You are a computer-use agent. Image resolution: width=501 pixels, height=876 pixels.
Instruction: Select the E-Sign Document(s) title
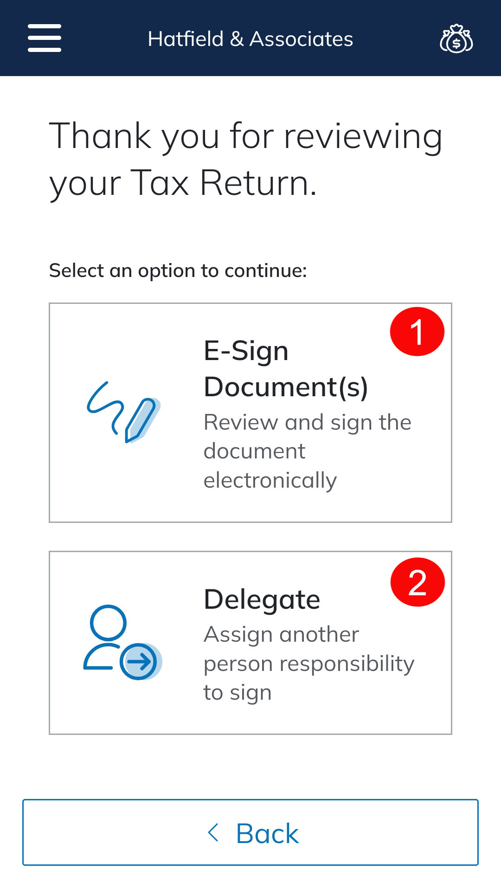(x=285, y=369)
